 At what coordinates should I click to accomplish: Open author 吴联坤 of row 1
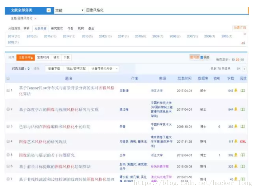(x=124, y=91)
